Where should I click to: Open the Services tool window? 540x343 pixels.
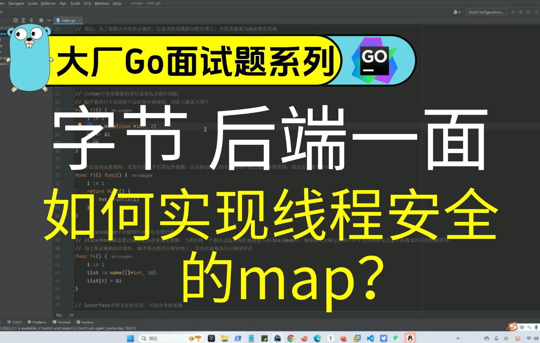pos(85,322)
